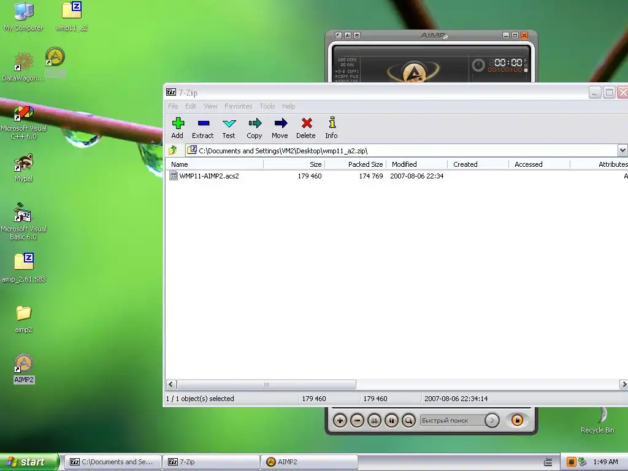
Task: Click the Extract toolbar icon
Action: point(202,128)
